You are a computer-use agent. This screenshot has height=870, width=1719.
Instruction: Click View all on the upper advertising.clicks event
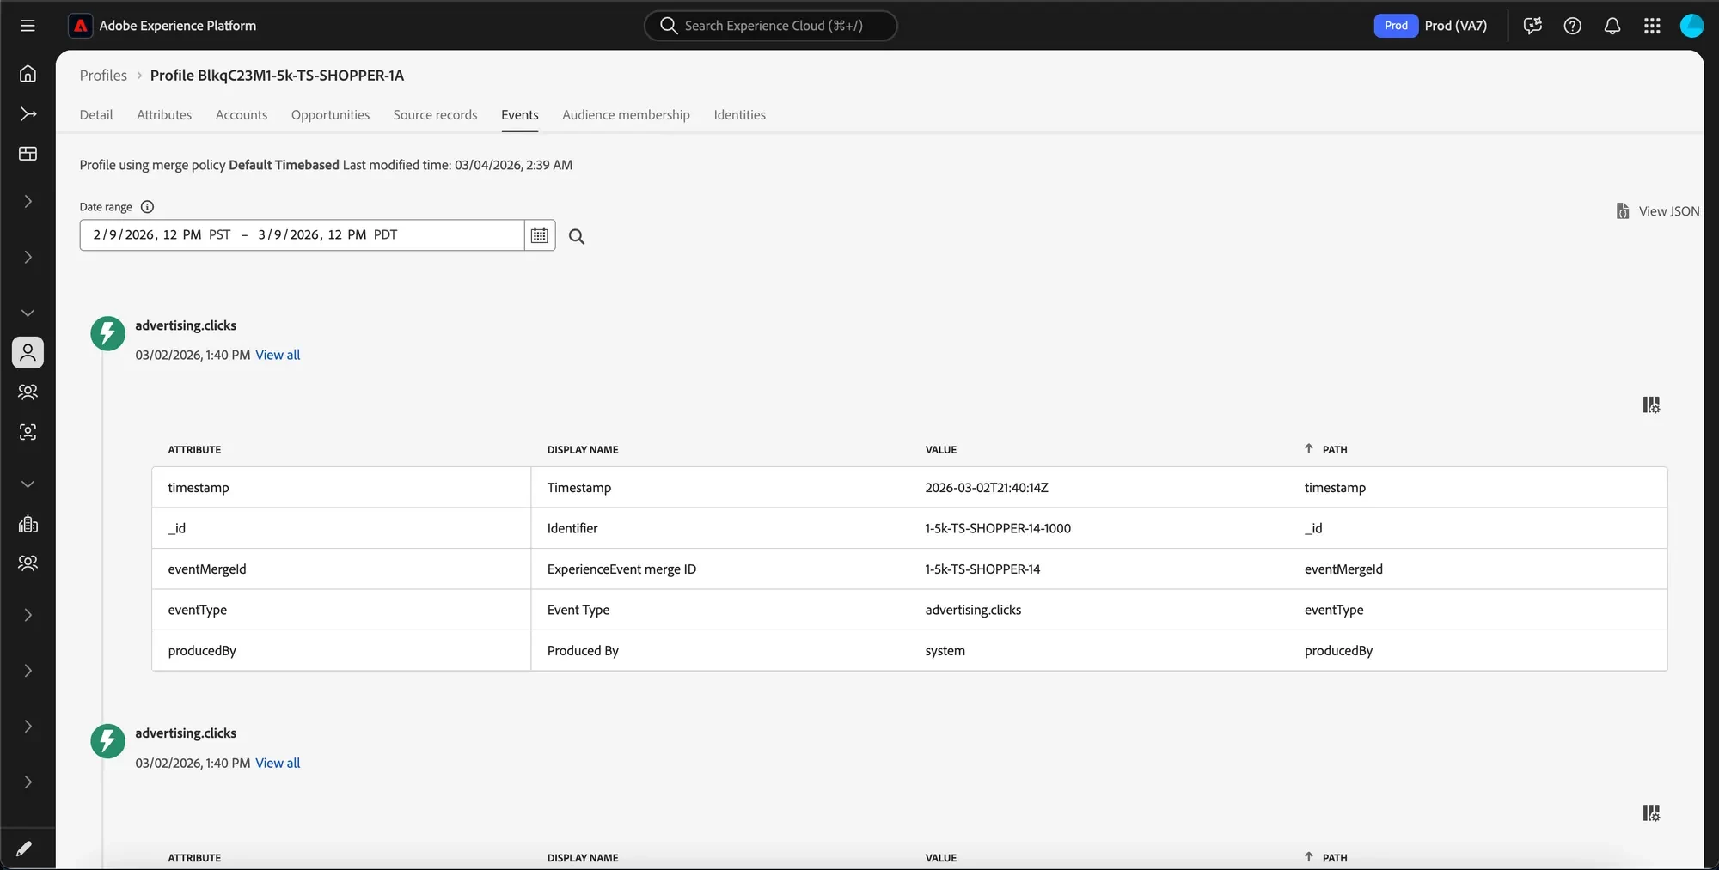pos(278,355)
